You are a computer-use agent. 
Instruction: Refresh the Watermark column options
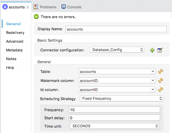click(x=161, y=80)
